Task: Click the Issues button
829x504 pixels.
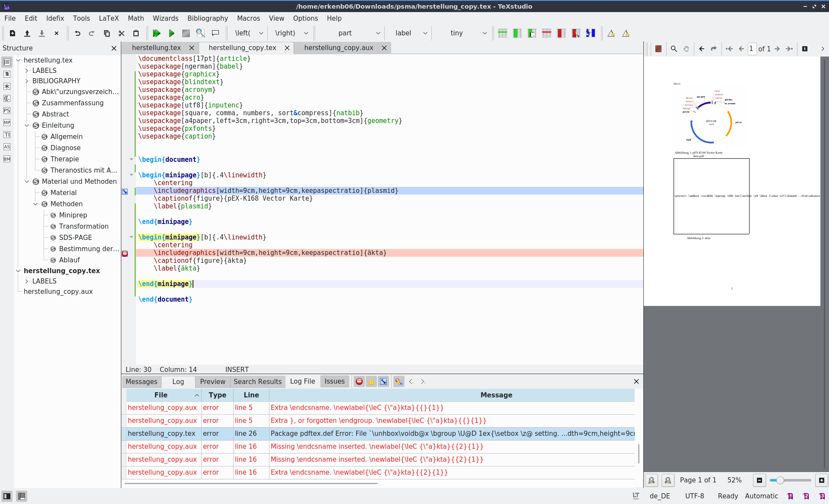Action: pyautogui.click(x=335, y=381)
